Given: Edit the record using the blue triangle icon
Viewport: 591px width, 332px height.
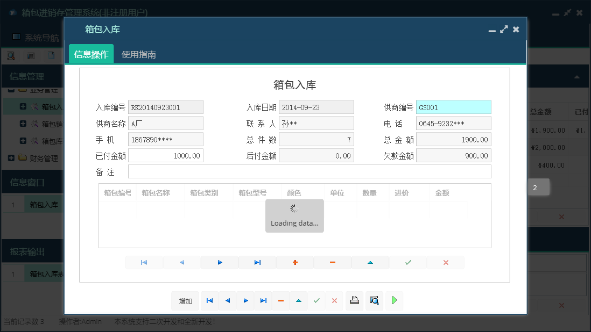Looking at the screenshot, I should pyautogui.click(x=370, y=262).
